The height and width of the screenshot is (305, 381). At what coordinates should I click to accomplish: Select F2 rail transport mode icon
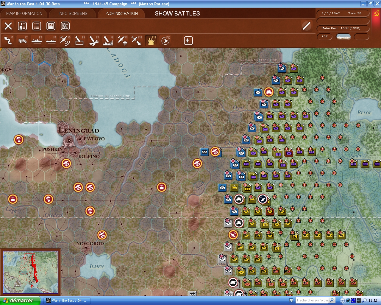pyautogui.click(x=23, y=41)
